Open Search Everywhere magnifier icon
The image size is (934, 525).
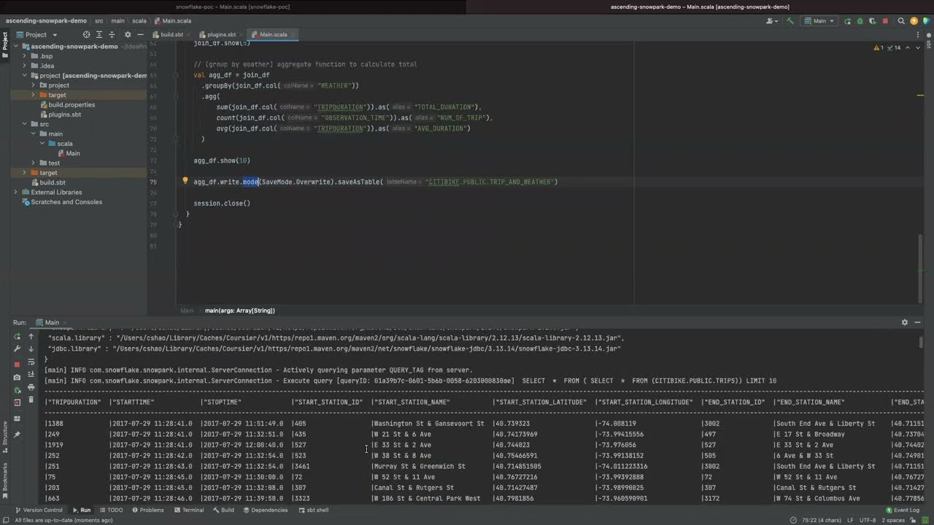point(901,21)
